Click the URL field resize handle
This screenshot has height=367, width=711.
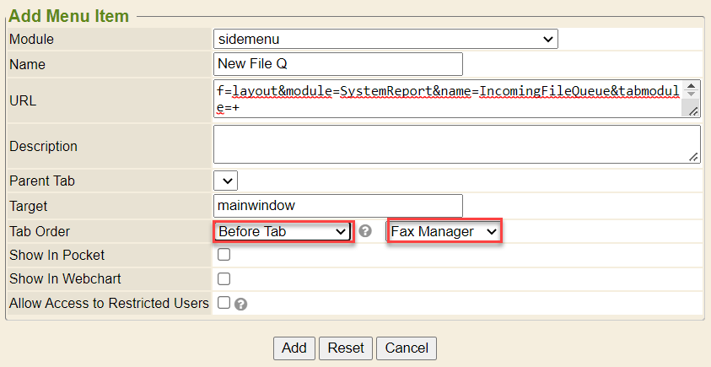pyautogui.click(x=692, y=111)
